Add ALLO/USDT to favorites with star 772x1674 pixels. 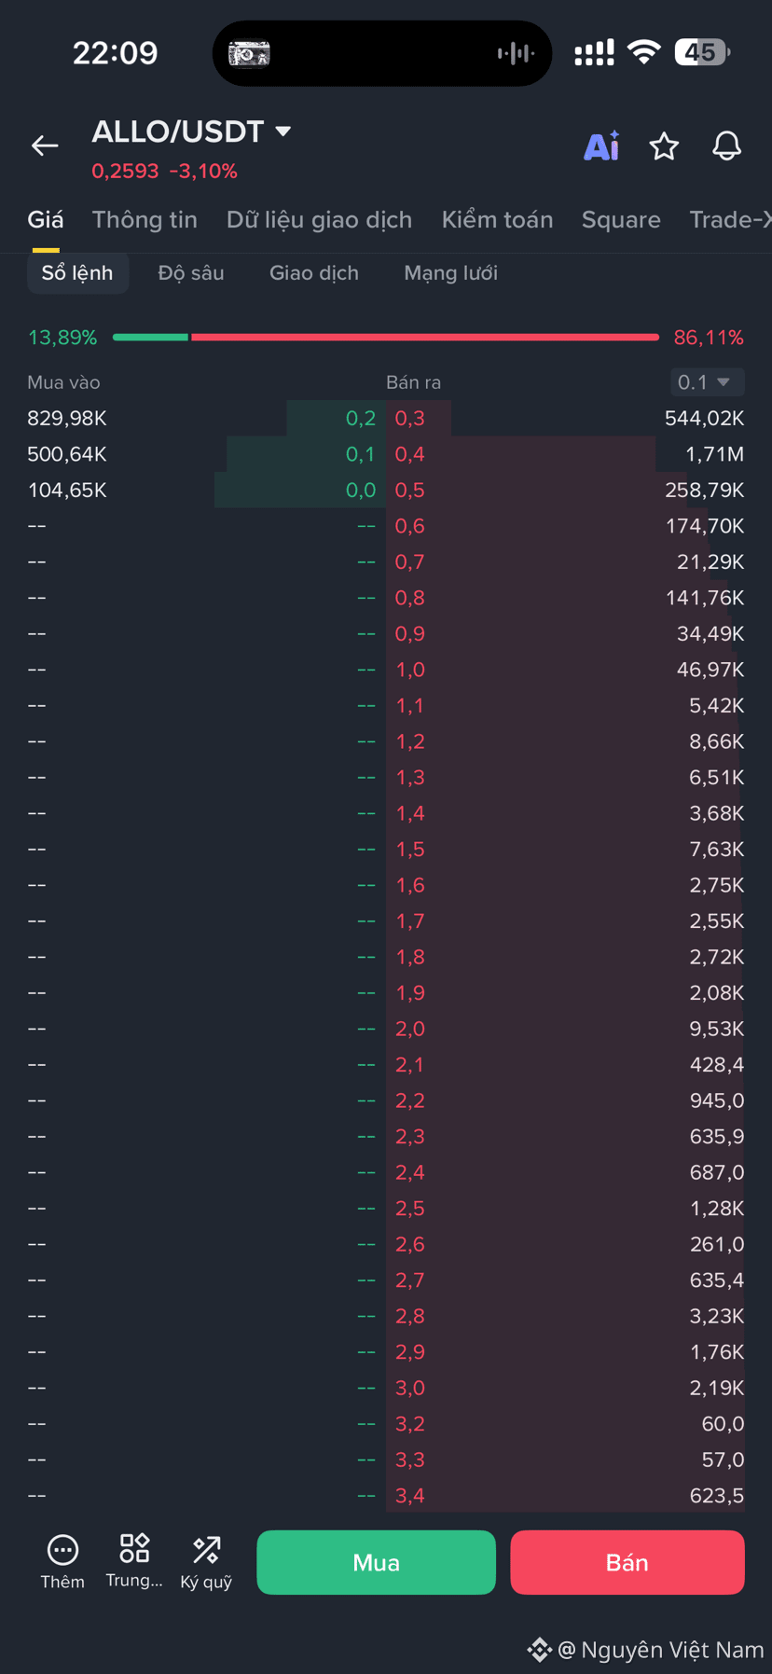point(664,146)
